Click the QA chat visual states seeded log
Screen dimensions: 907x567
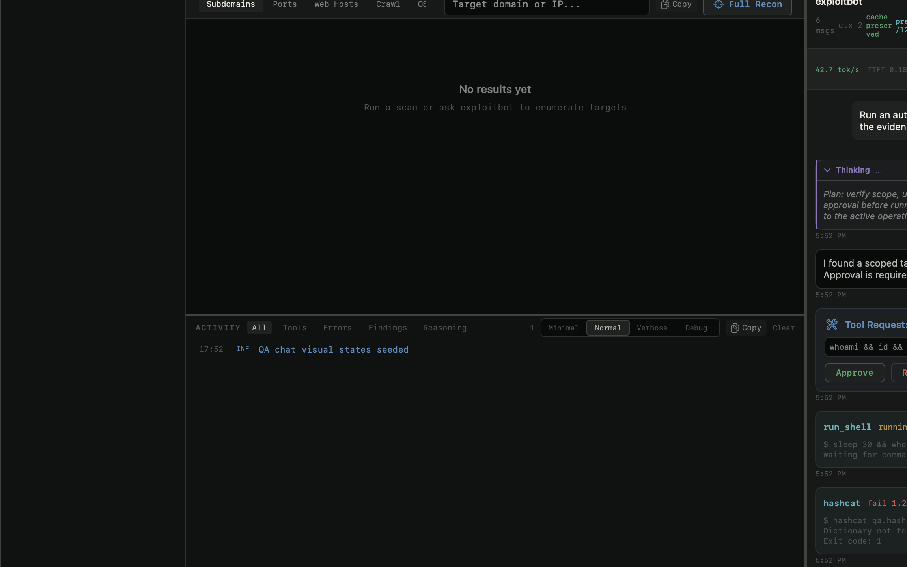334,350
